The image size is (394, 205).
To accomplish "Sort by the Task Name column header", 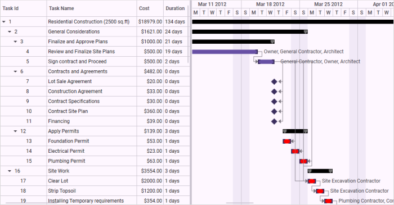I will (x=92, y=8).
